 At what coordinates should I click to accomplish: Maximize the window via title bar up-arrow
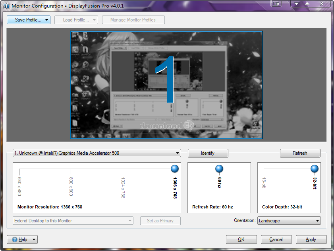click(x=307, y=4)
